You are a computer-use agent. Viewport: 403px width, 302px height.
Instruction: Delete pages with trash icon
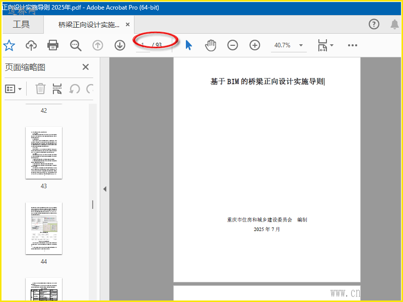pos(40,89)
